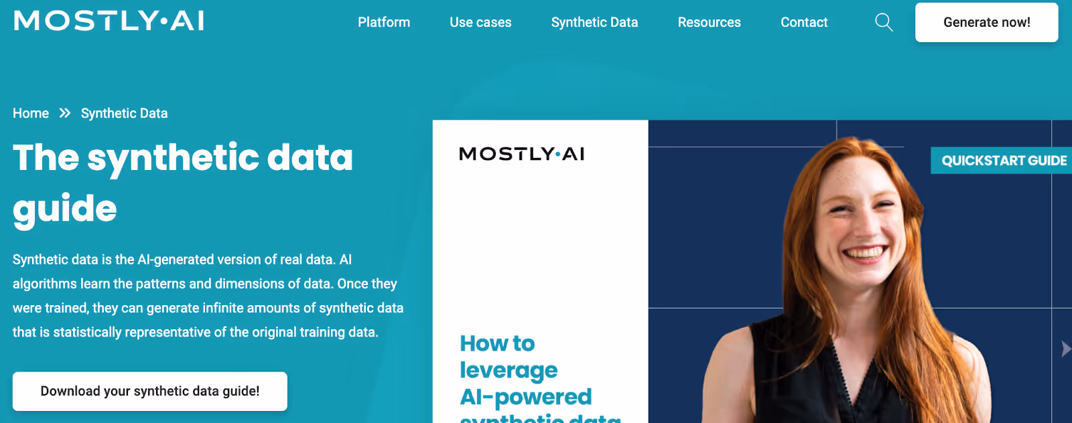Expand the Use cases navigation menu
Viewport: 1072px width, 423px height.
pyautogui.click(x=480, y=22)
